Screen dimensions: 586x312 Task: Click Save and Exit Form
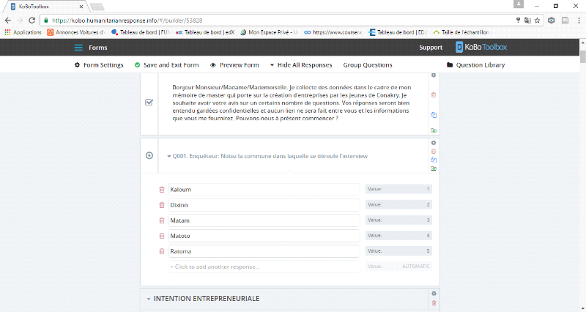167,65
